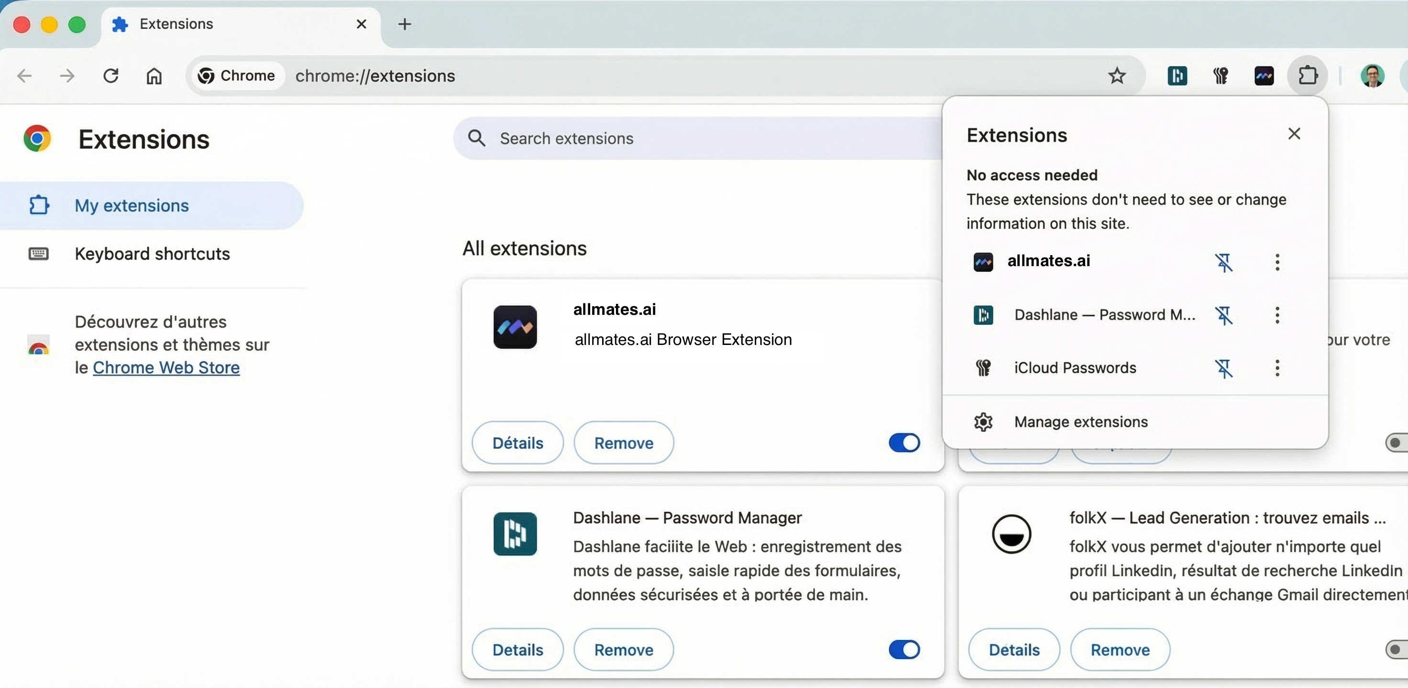Click the allmates.ai card logo

(x=515, y=327)
